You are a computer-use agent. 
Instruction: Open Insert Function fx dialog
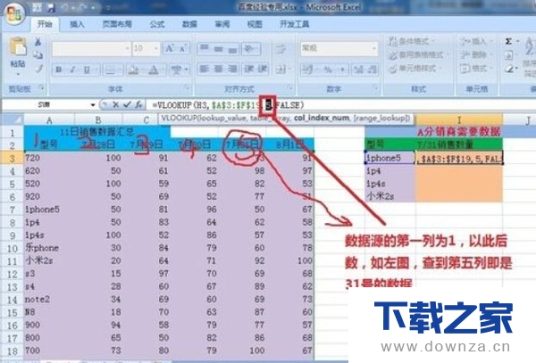click(x=138, y=104)
